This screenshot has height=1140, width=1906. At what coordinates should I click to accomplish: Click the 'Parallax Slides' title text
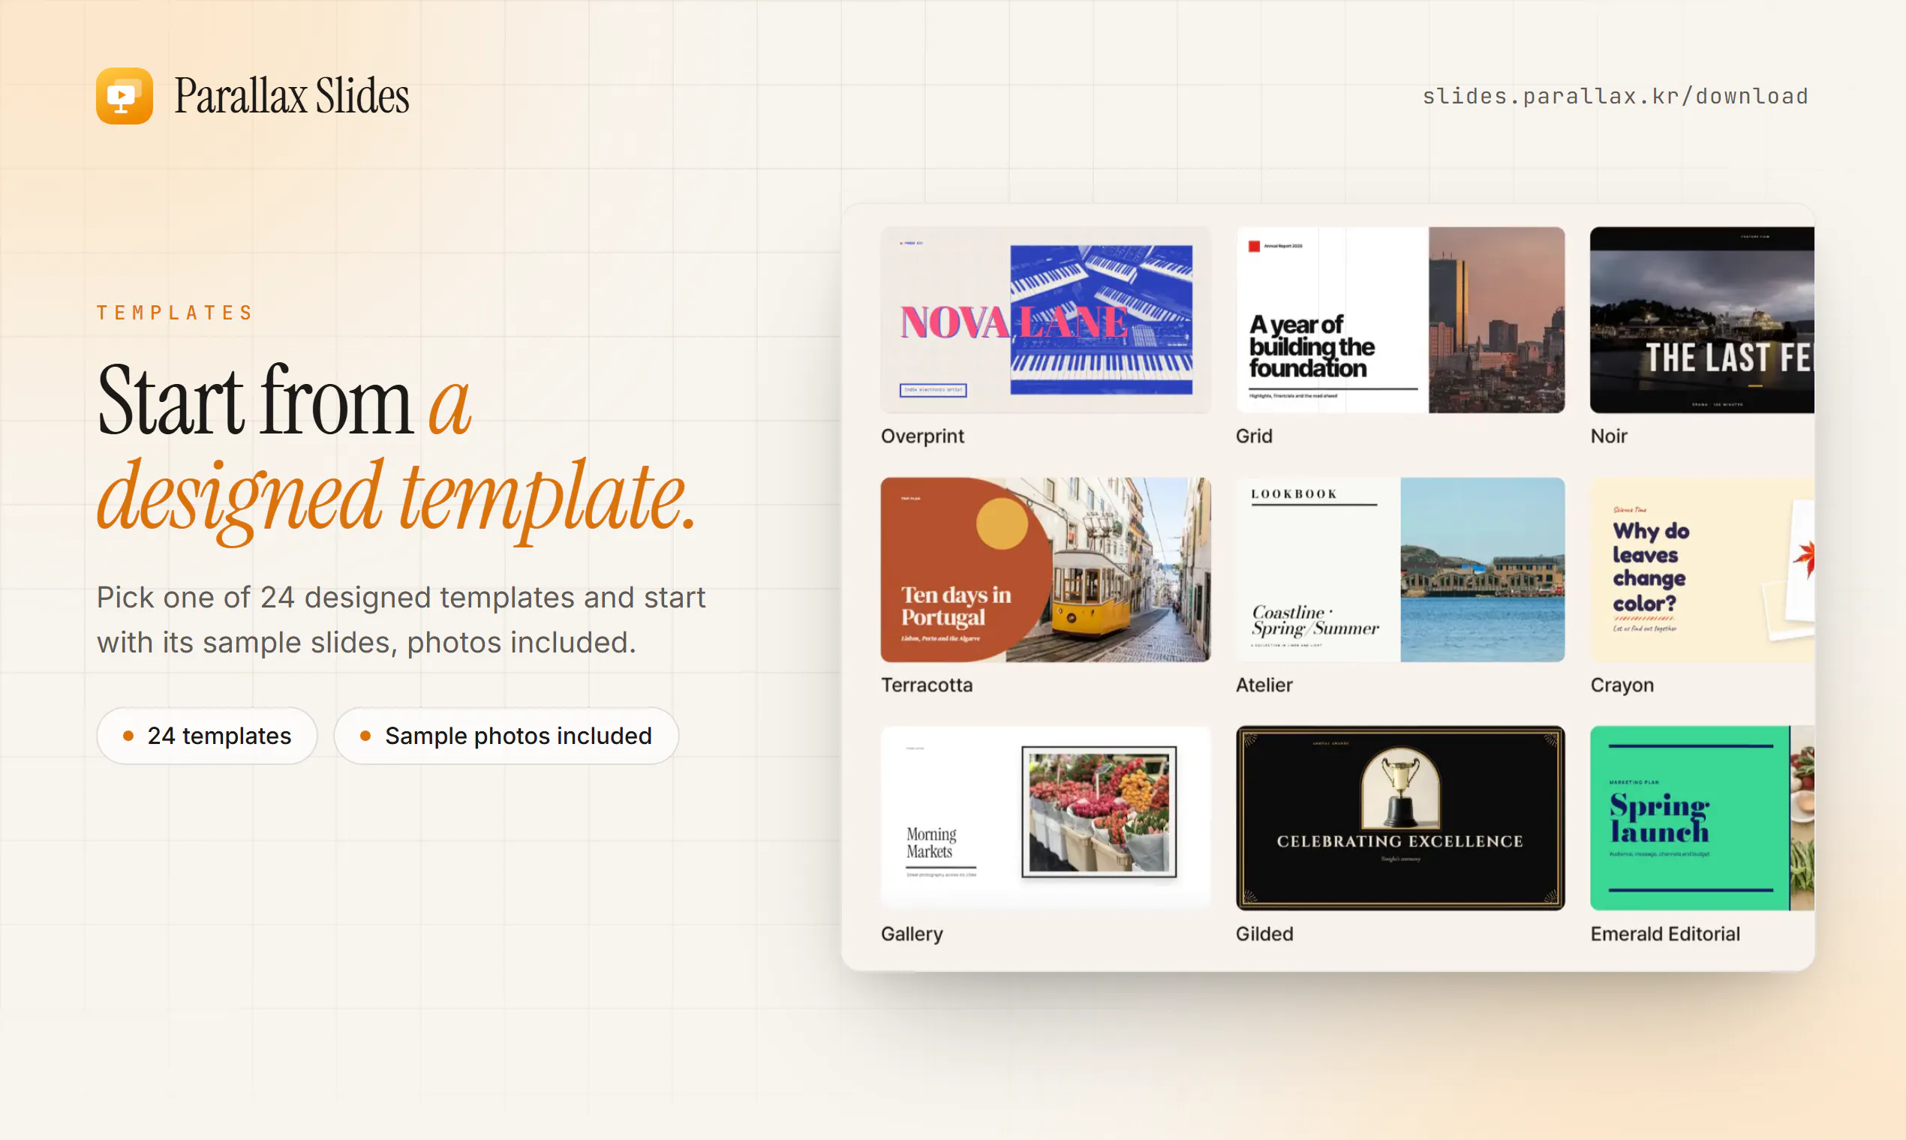(x=291, y=96)
